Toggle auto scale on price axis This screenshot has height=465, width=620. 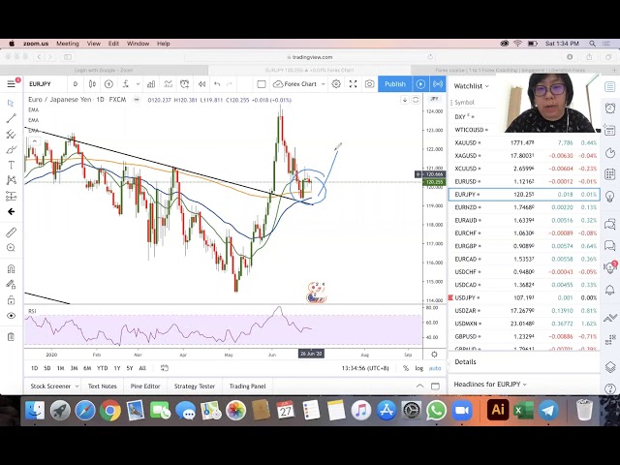pyautogui.click(x=435, y=368)
